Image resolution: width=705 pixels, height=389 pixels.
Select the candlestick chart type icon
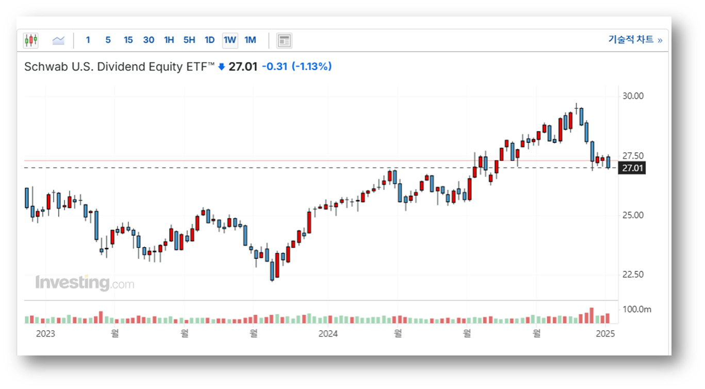click(31, 40)
